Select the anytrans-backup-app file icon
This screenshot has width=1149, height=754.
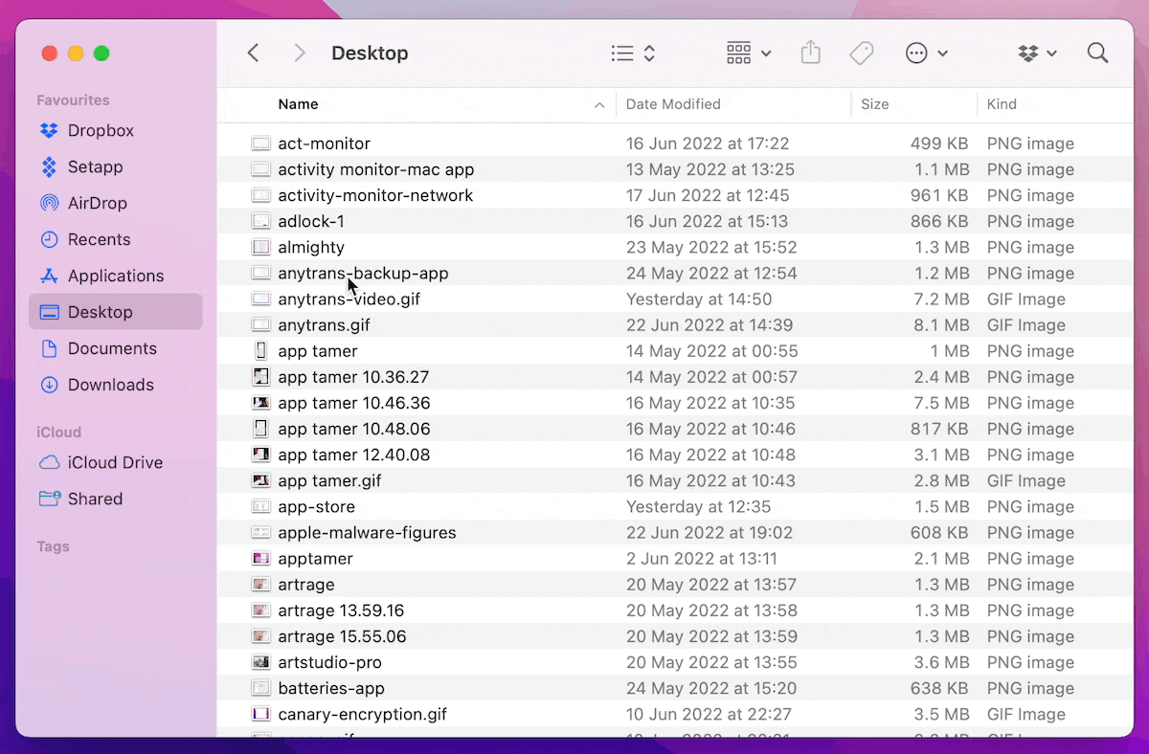(261, 273)
